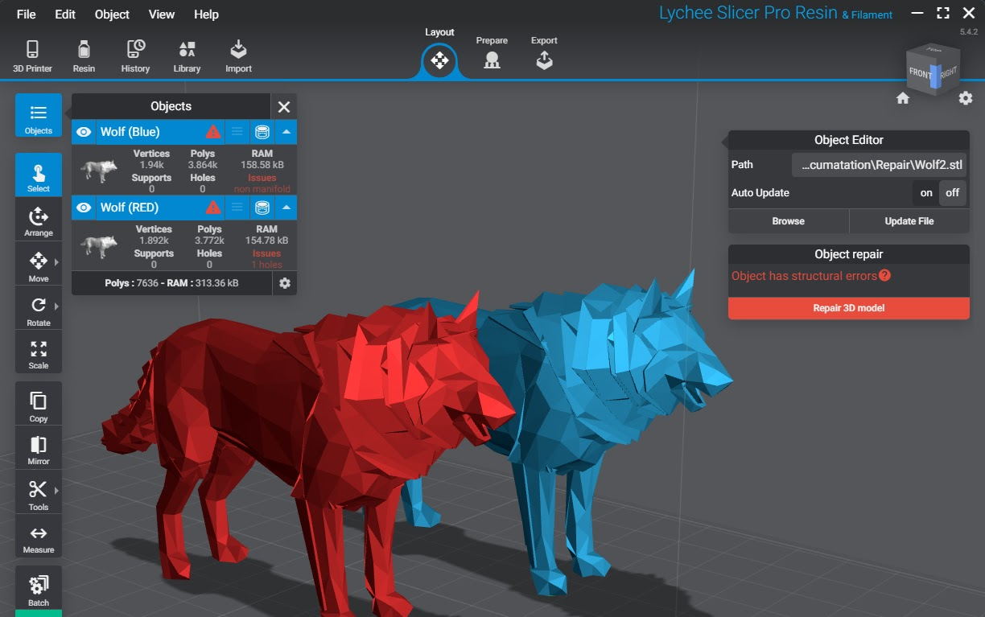Turn Auto Update on
Screen dimensions: 985x617
(x=926, y=193)
